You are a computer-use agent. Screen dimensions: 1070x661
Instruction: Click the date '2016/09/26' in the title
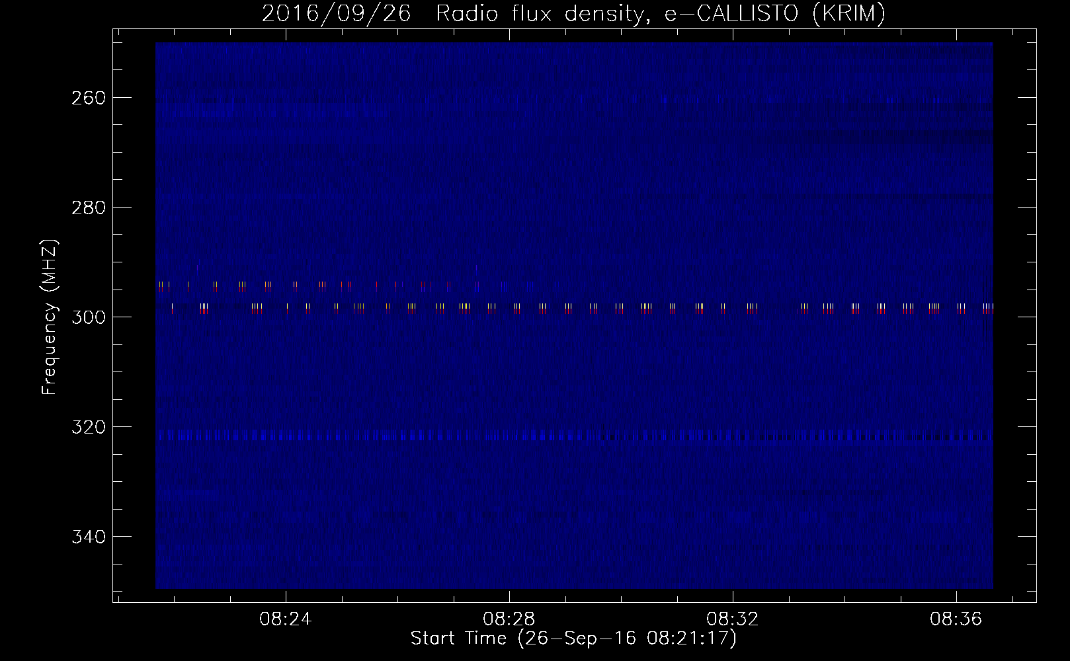click(x=336, y=13)
